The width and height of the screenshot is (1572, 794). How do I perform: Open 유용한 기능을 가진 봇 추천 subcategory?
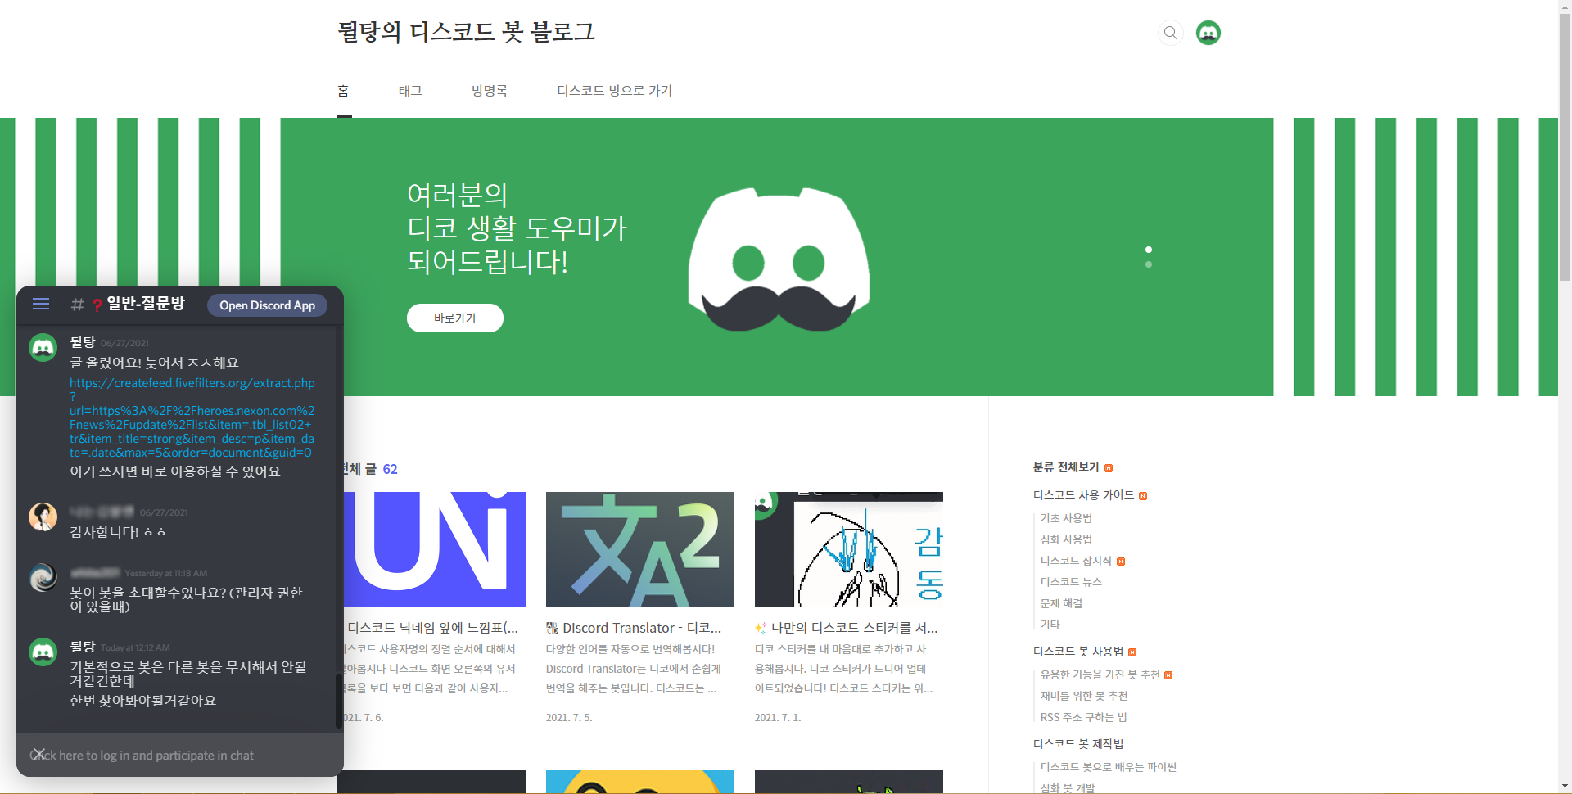(1100, 674)
